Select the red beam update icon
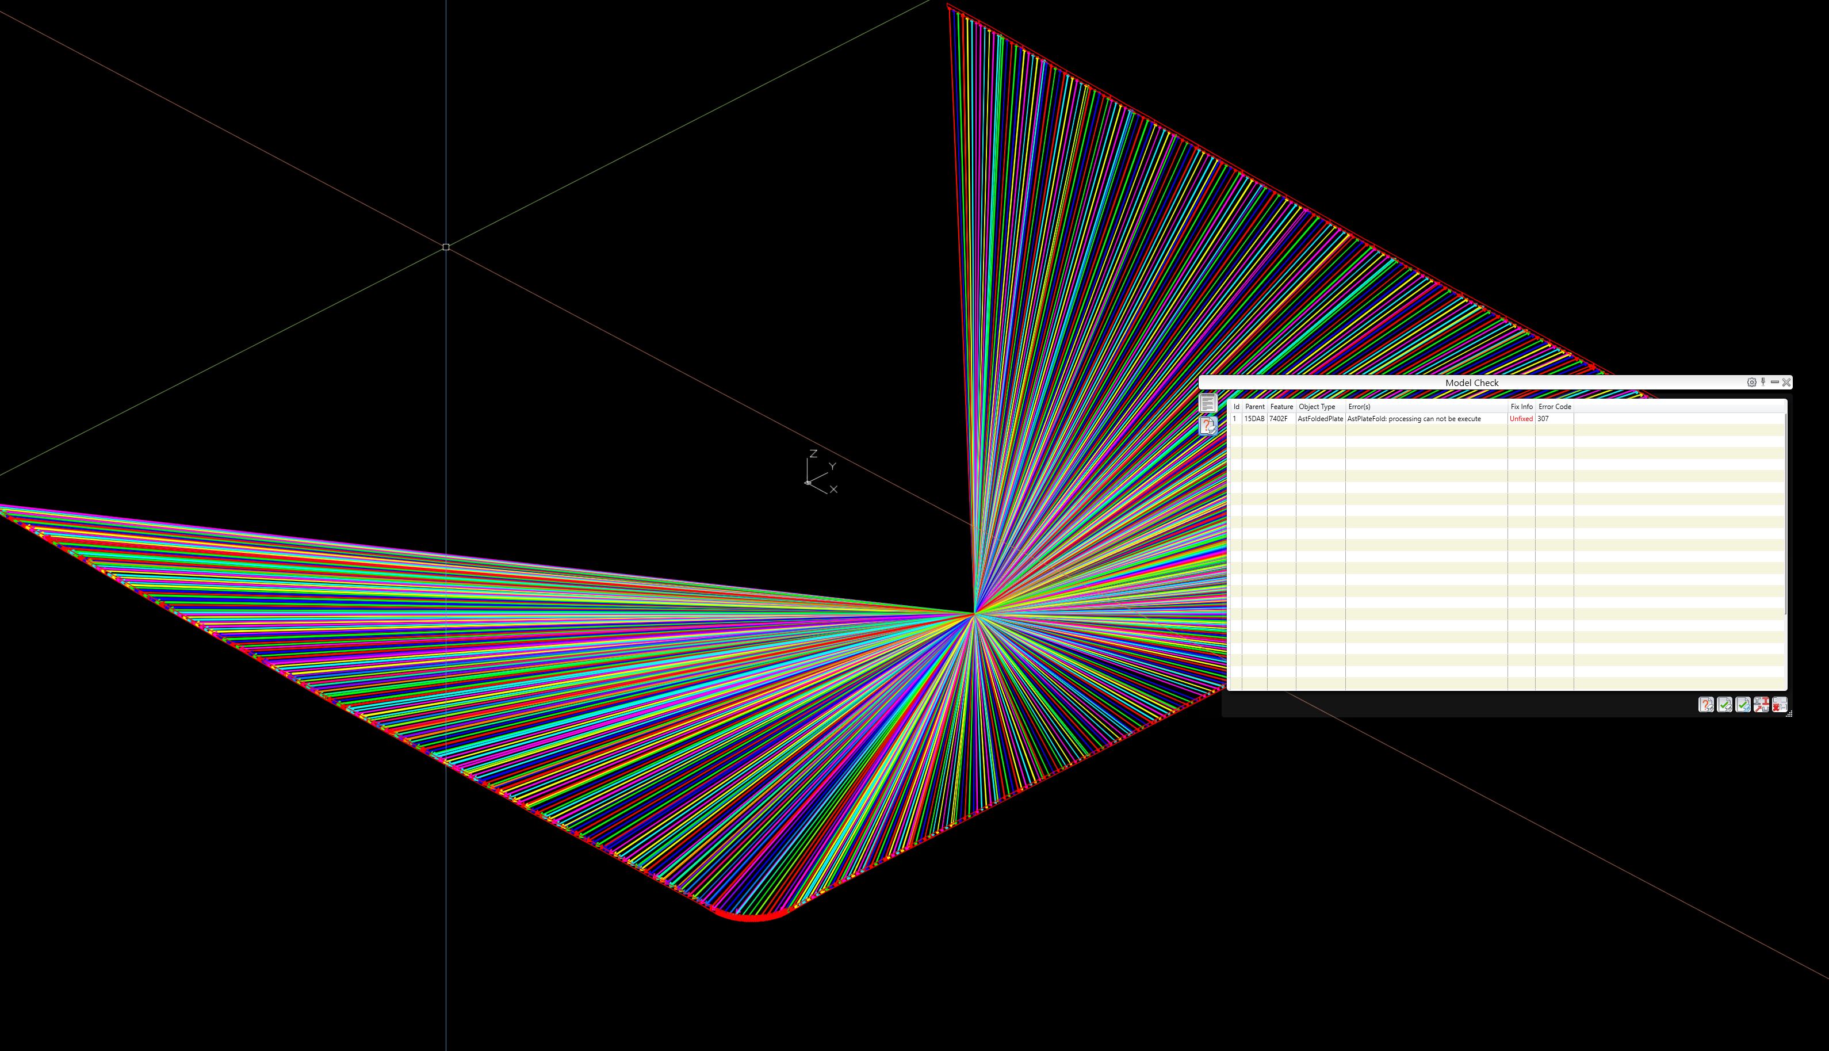The image size is (1829, 1051). [1762, 705]
